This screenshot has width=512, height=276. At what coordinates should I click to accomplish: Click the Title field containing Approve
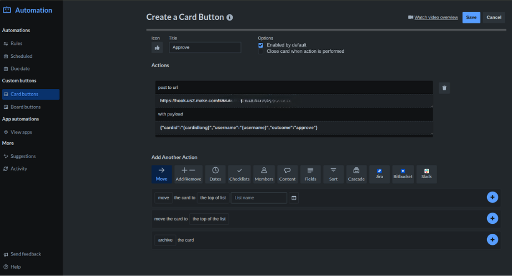tap(205, 47)
